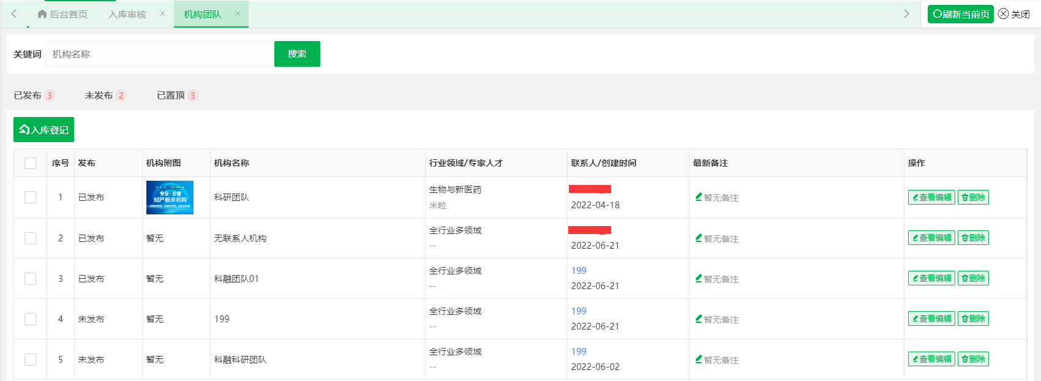Click the note edit icon in row 3

(x=699, y=279)
